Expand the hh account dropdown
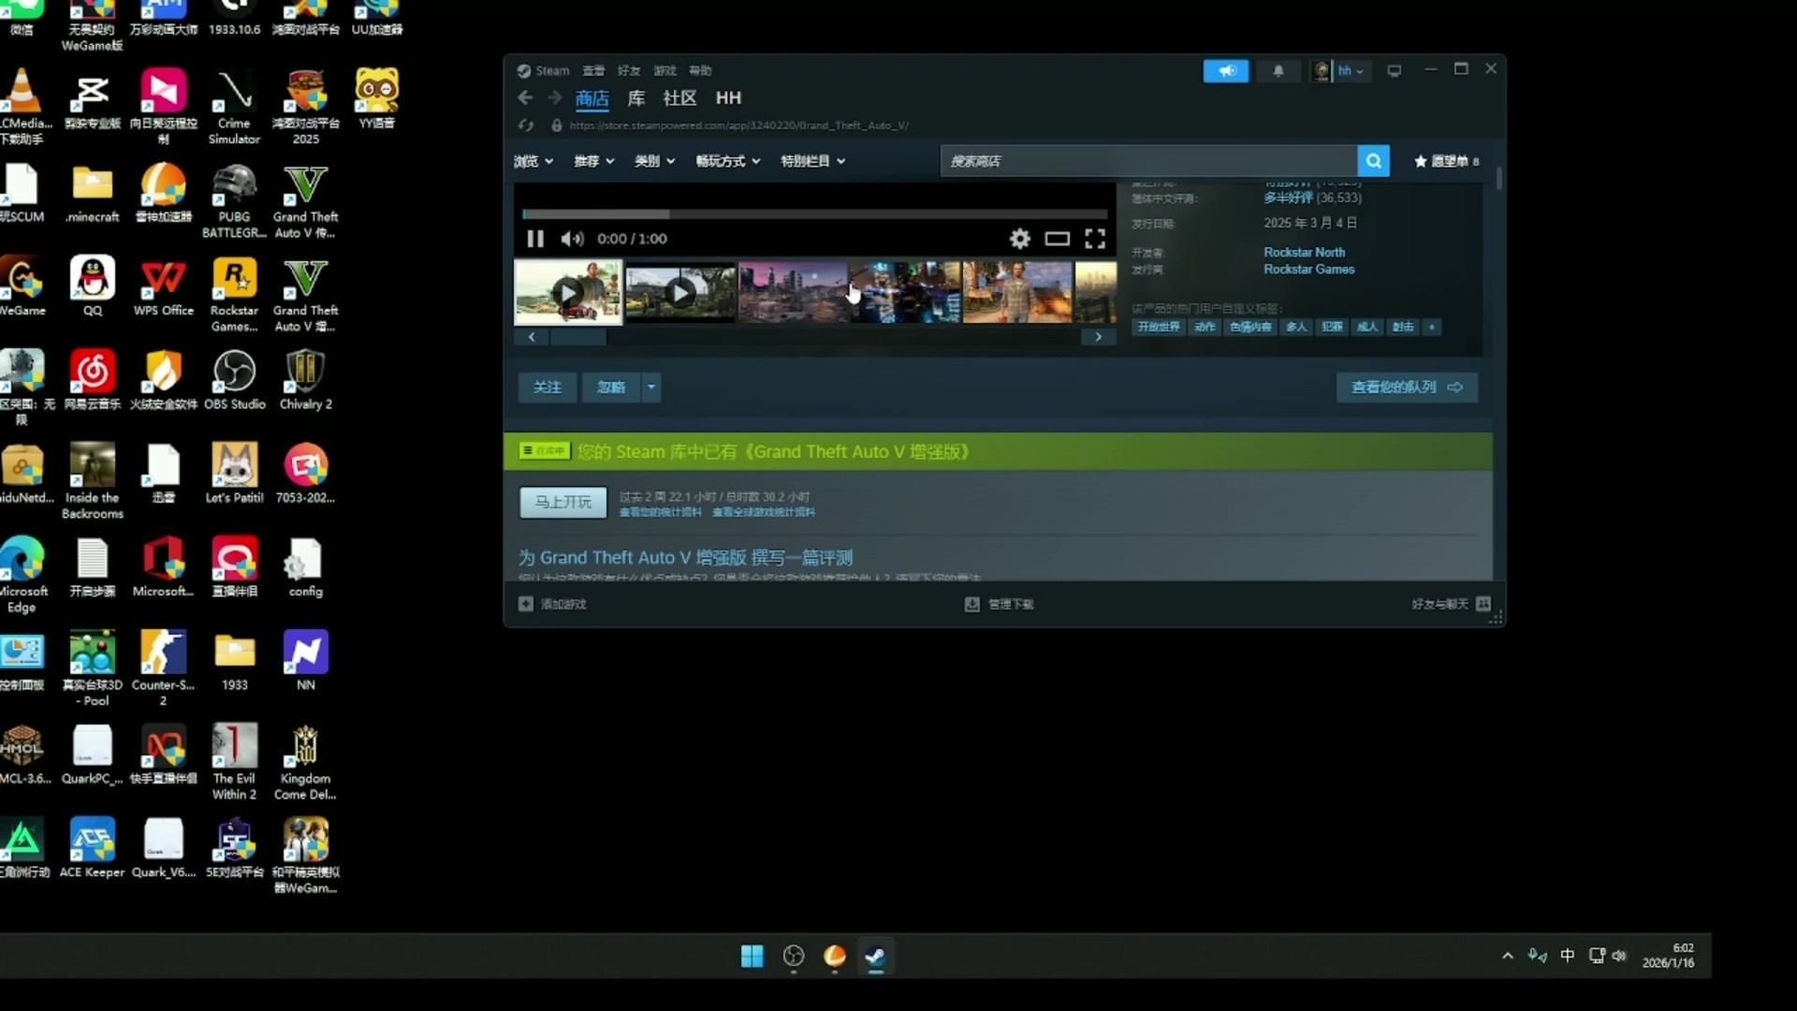Viewport: 1797px width, 1011px height. [x=1351, y=71]
